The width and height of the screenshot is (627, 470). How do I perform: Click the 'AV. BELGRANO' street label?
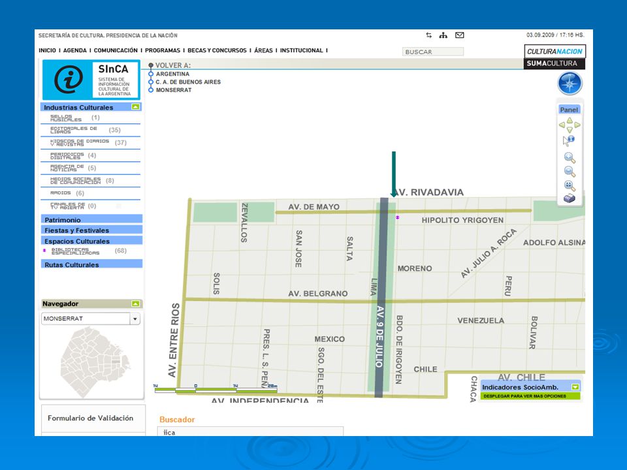click(x=318, y=294)
